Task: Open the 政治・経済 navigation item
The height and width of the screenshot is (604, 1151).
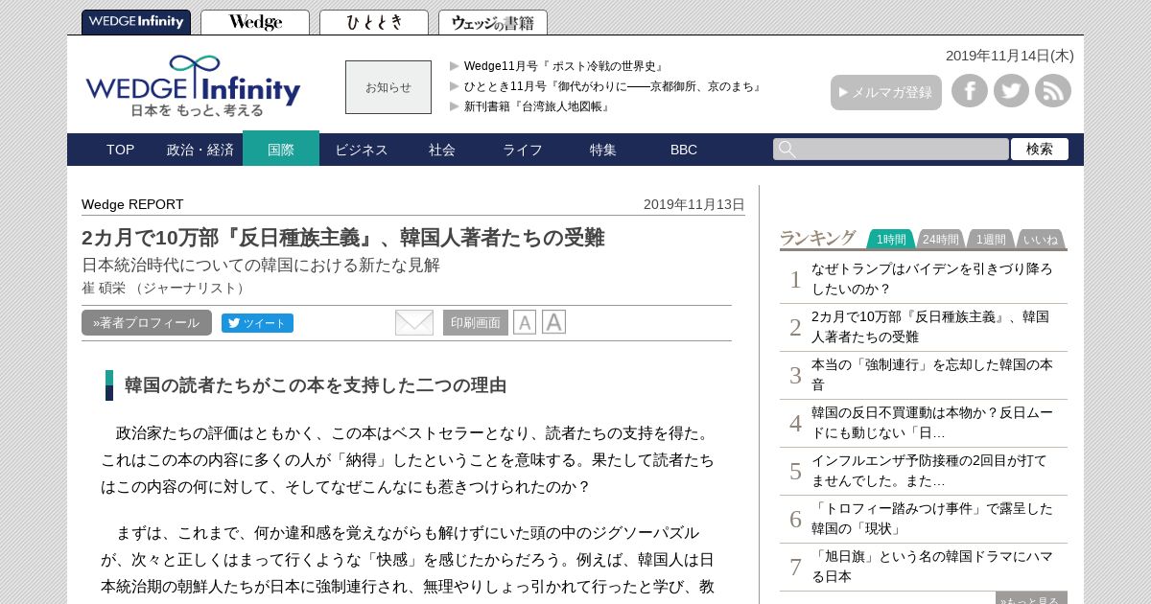Action: click(200, 150)
